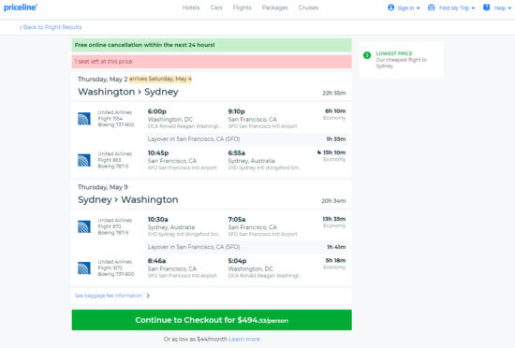Click the 5:04p arrival time

(x=237, y=261)
